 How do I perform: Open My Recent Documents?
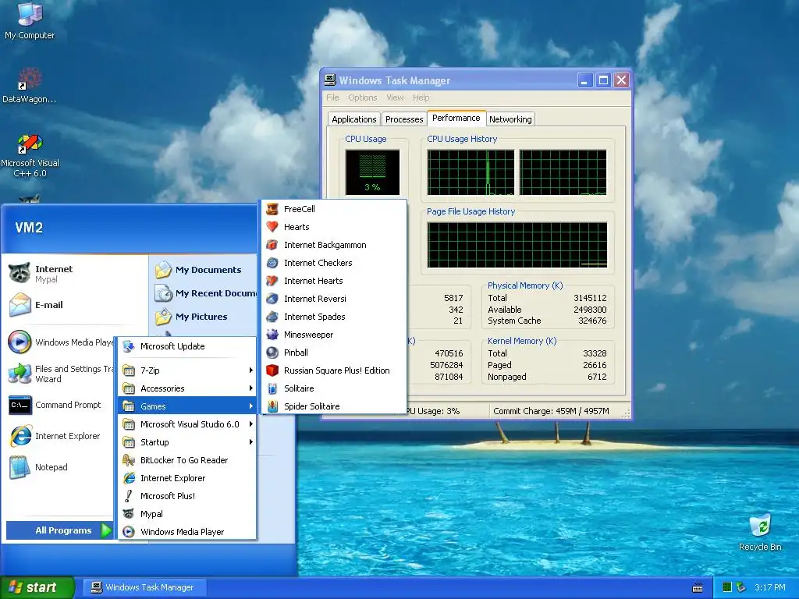click(x=204, y=293)
